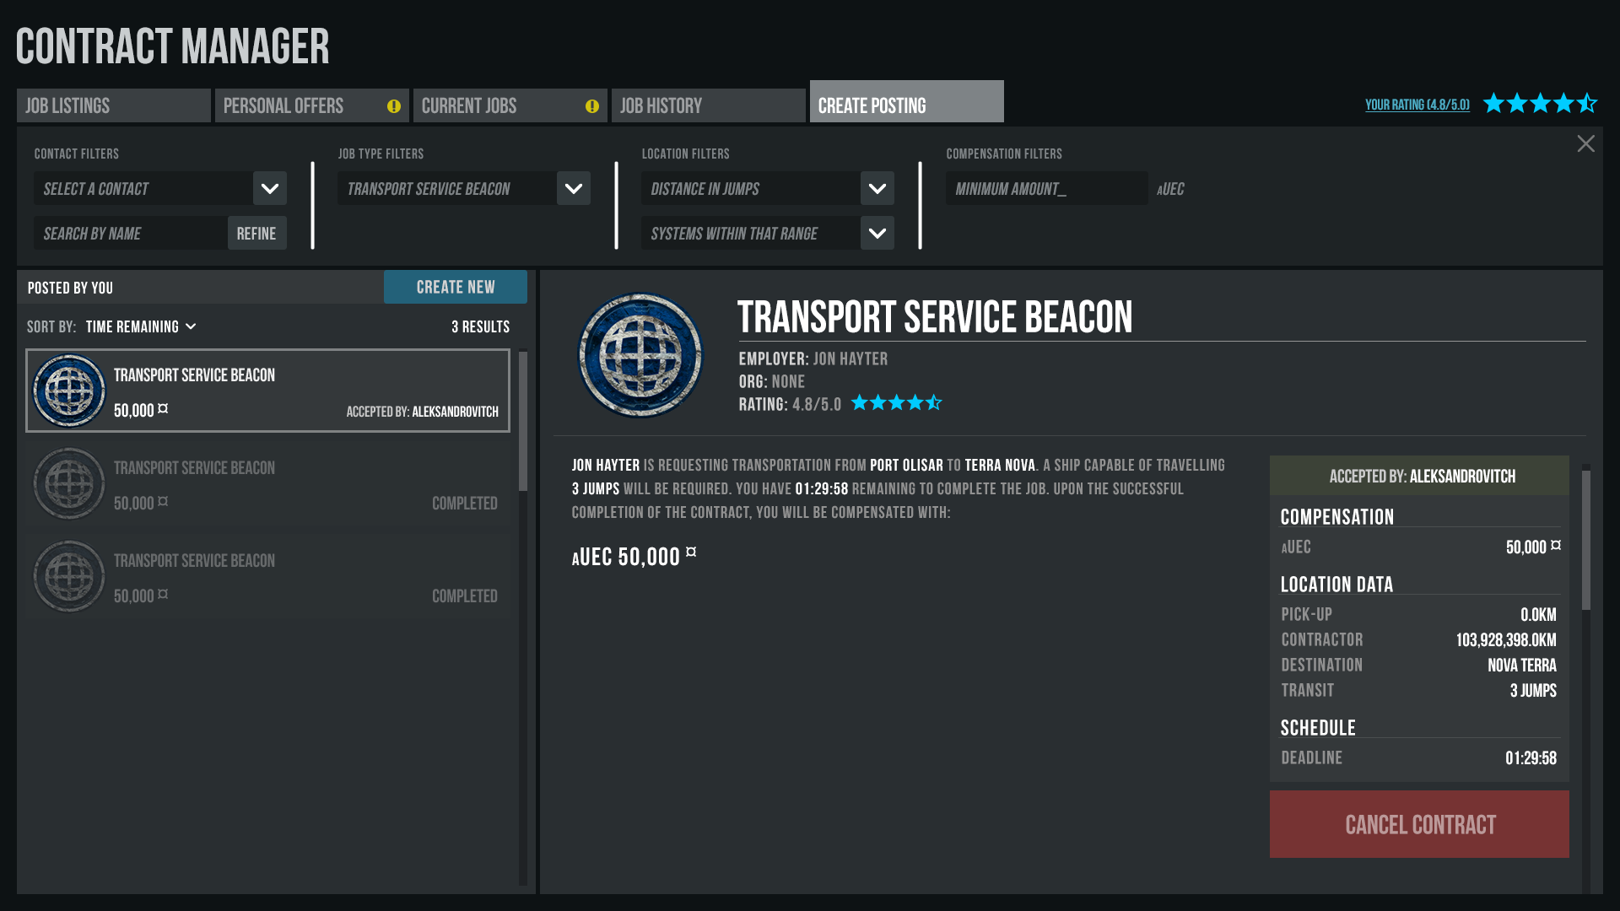Open the Systems Within That Range dropdown
Viewport: 1620px width, 911px height.
tap(877, 234)
